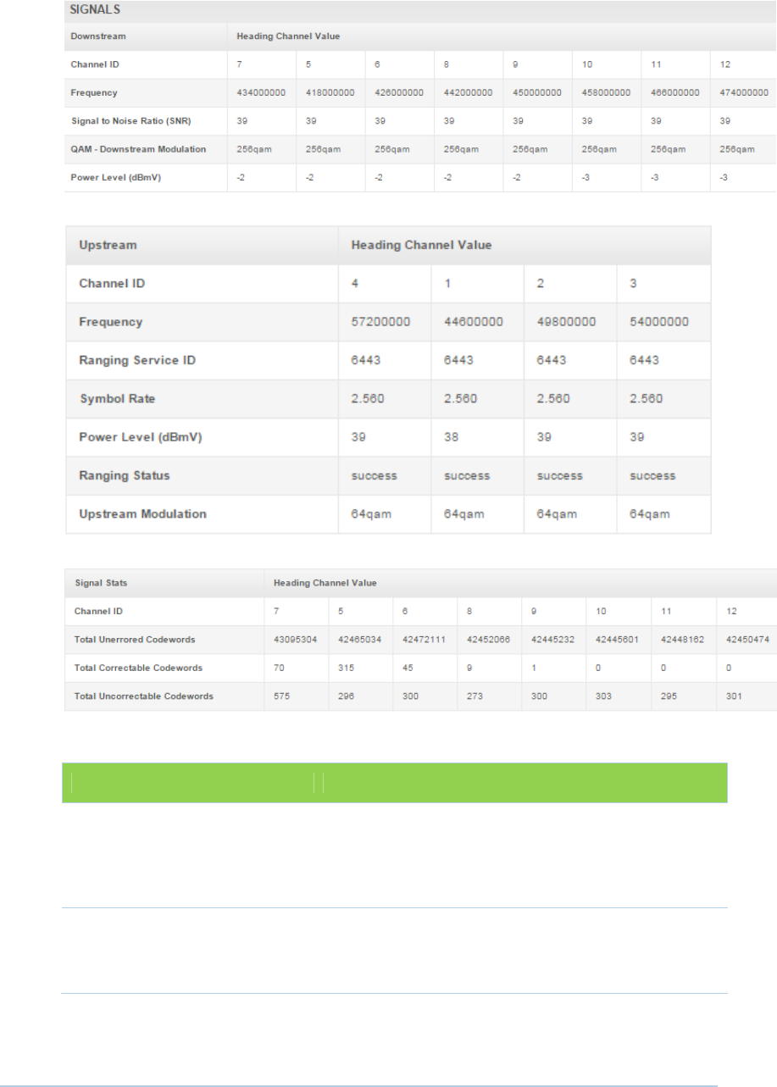777x1087 pixels.
Task: Select downstream frequency 474000000
Action: click(744, 92)
